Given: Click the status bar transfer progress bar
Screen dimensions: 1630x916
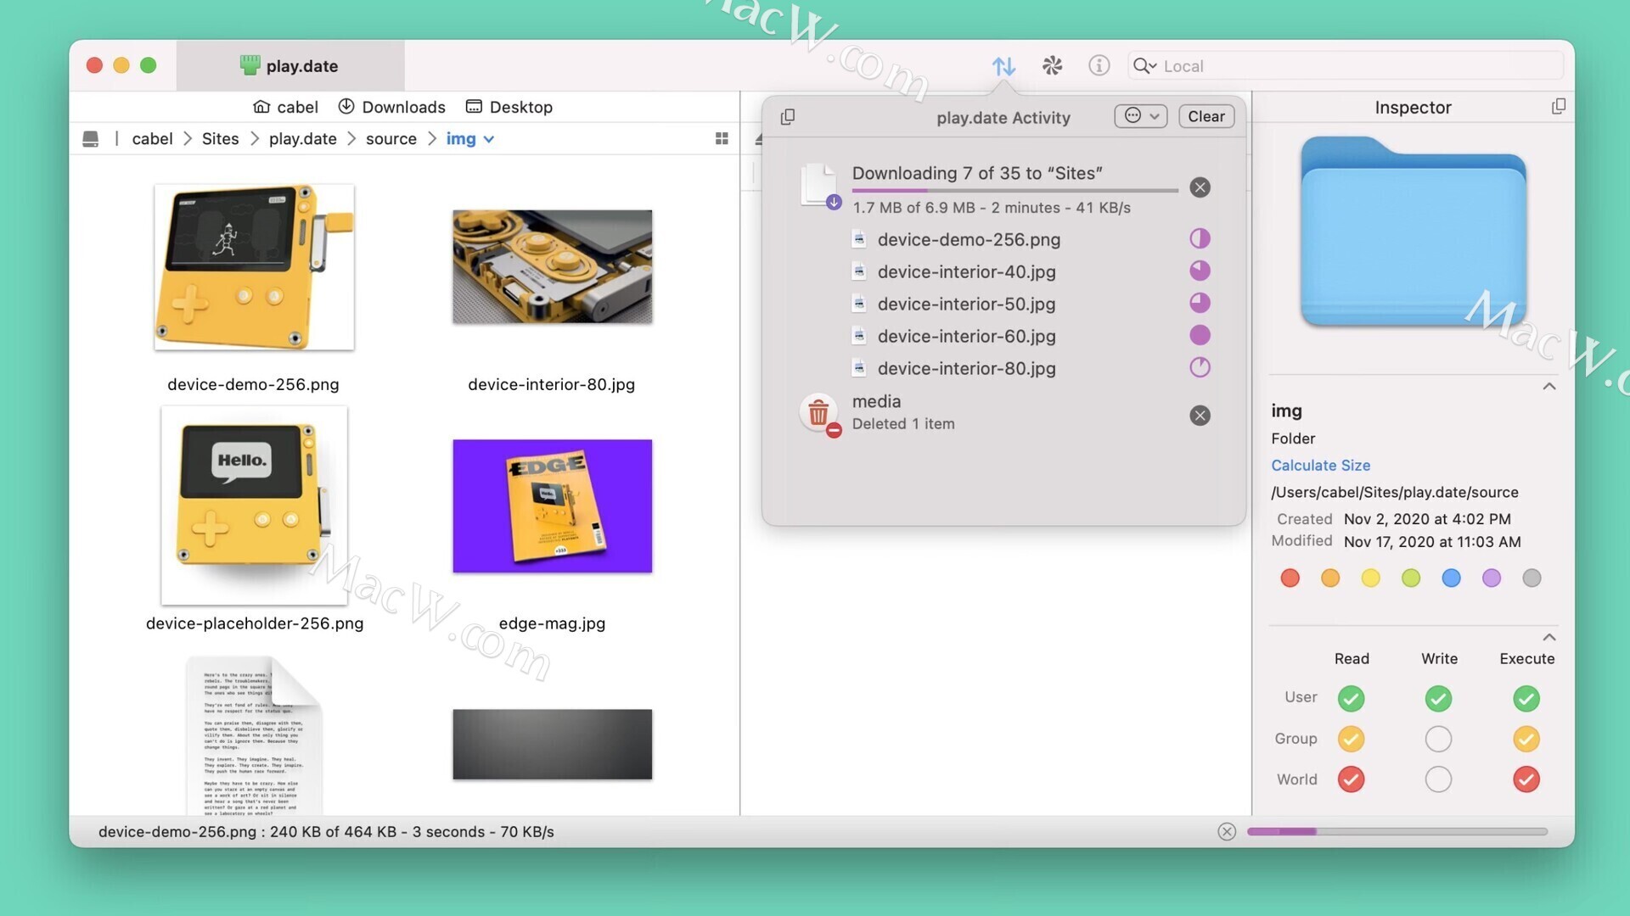Looking at the screenshot, I should coord(1397,832).
